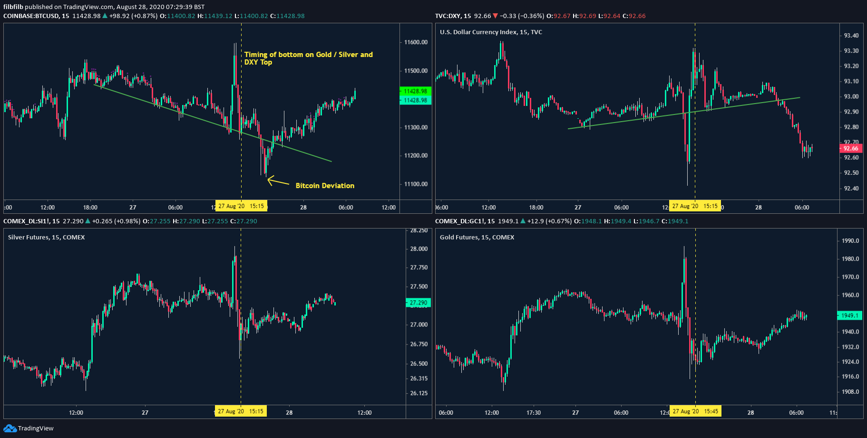
Task: Click the 26.125 level on silver price axis
Action: click(419, 393)
